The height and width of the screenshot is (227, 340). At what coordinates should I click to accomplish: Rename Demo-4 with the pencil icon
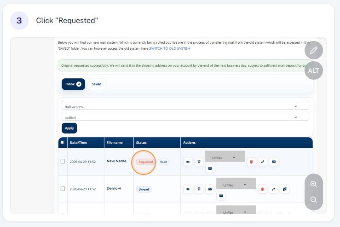273,189
